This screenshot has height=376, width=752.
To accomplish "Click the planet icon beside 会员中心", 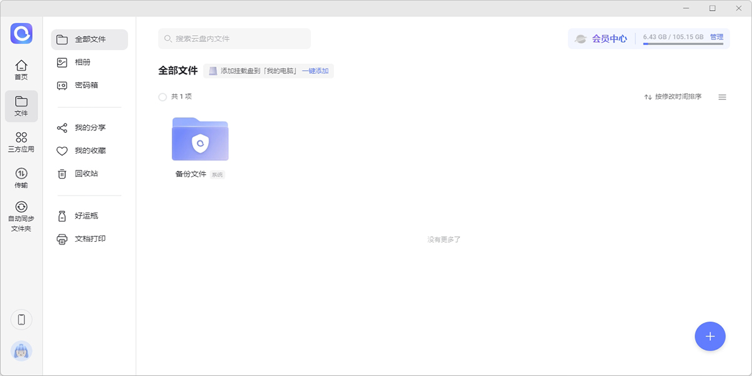I will pos(581,39).
